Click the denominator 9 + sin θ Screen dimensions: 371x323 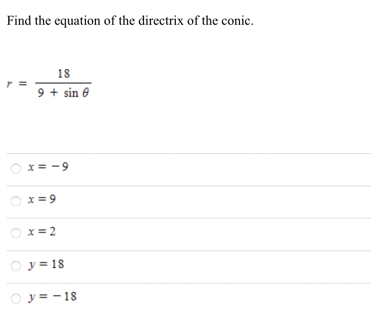[x=63, y=93]
